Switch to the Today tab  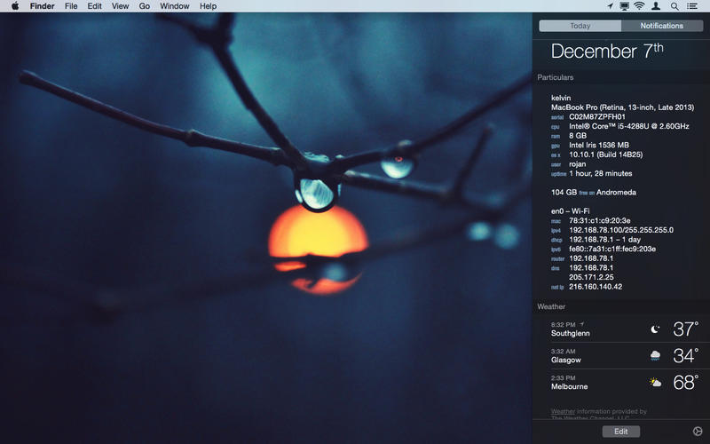click(x=580, y=26)
